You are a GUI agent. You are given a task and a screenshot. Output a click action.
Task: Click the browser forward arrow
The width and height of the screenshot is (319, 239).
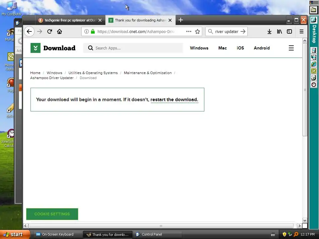pos(40,31)
